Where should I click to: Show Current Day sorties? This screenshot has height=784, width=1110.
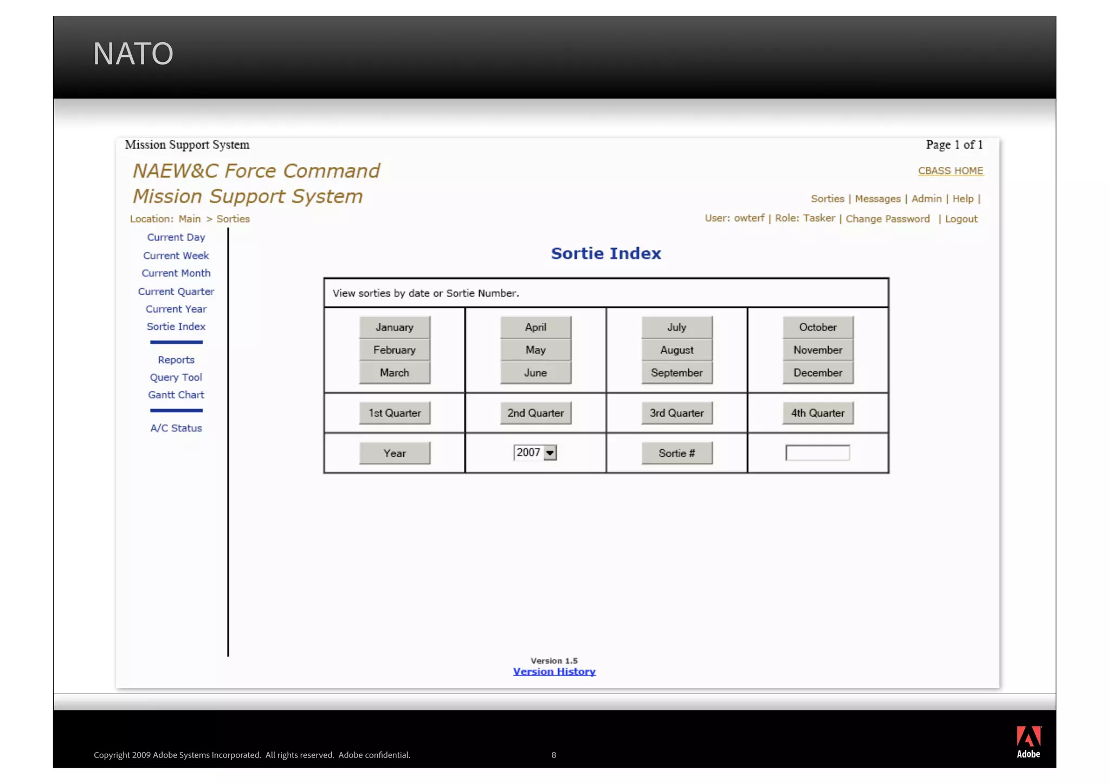pos(176,237)
